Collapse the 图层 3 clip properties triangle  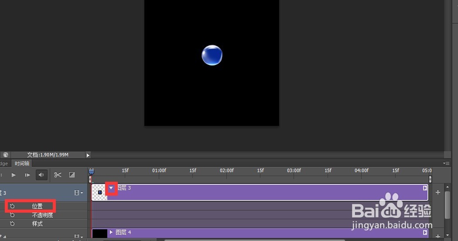111,188
